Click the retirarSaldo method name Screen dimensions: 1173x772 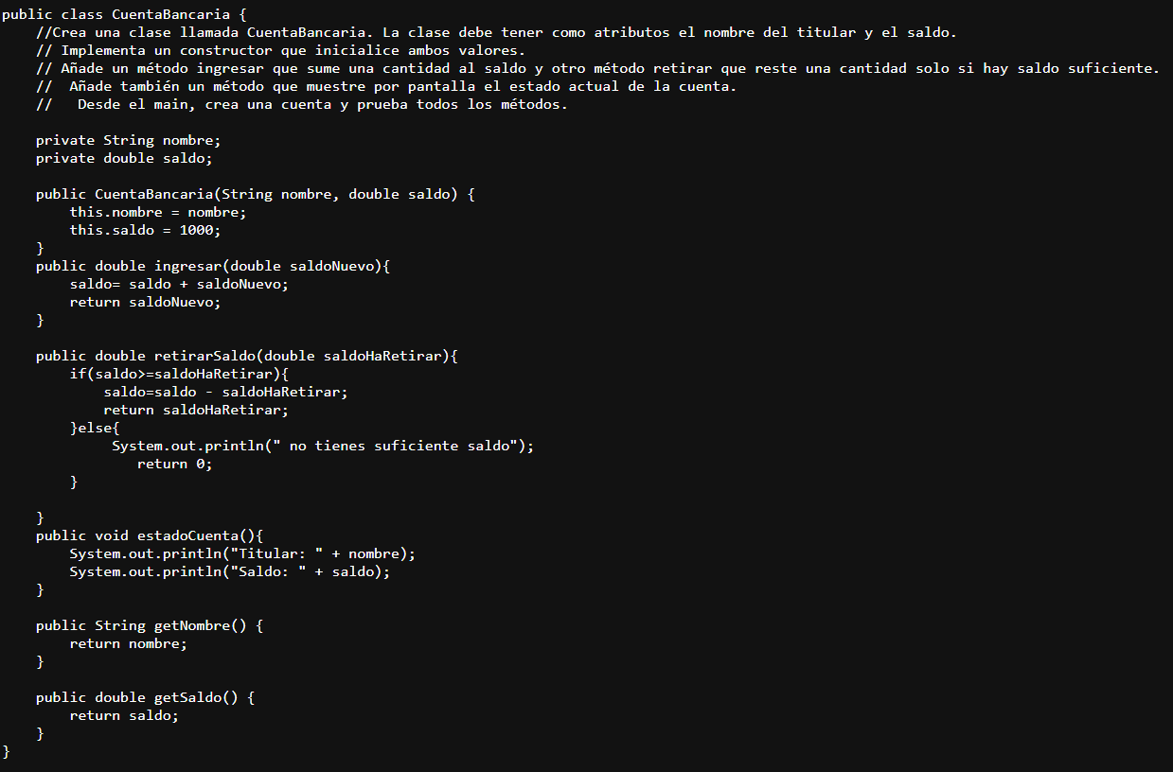coord(204,356)
